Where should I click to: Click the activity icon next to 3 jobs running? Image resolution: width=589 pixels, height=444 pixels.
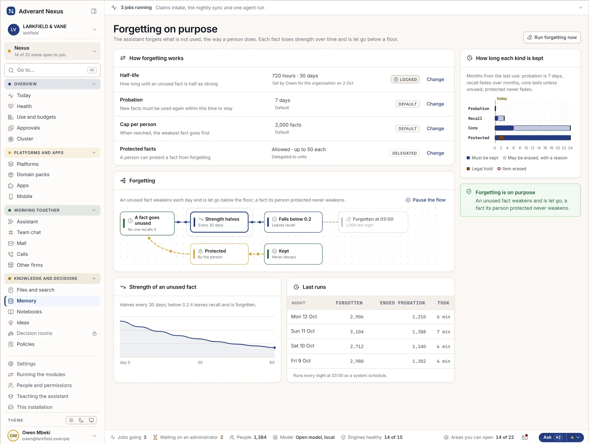[x=114, y=8]
